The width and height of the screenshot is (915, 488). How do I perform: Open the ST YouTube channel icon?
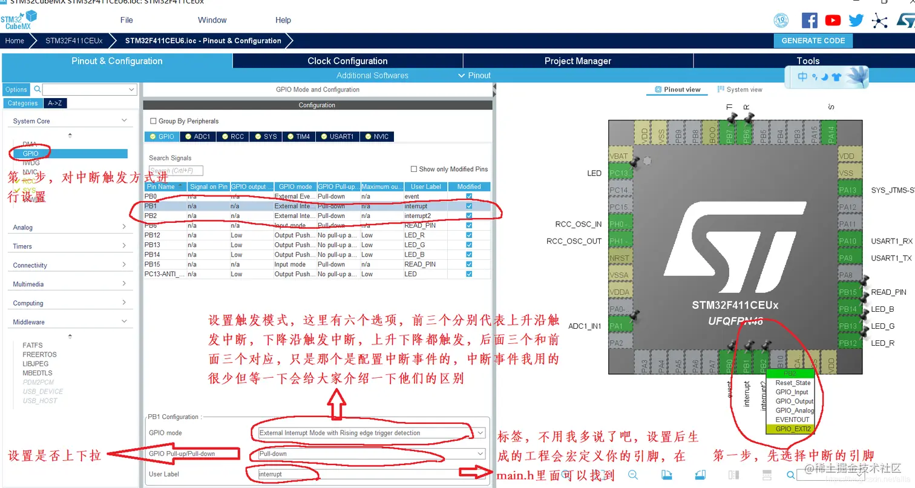(833, 21)
